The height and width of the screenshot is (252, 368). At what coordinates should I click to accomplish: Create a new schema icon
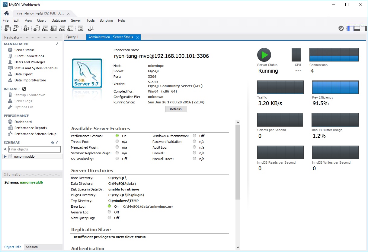(37, 28)
